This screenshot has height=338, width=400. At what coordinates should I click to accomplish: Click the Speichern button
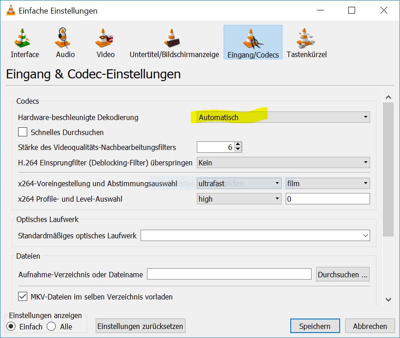coord(315,326)
